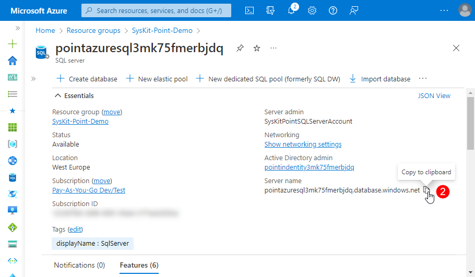The image size is (475, 277).
Task: Focus the Search resources, services, and docs box
Action: [x=156, y=10]
